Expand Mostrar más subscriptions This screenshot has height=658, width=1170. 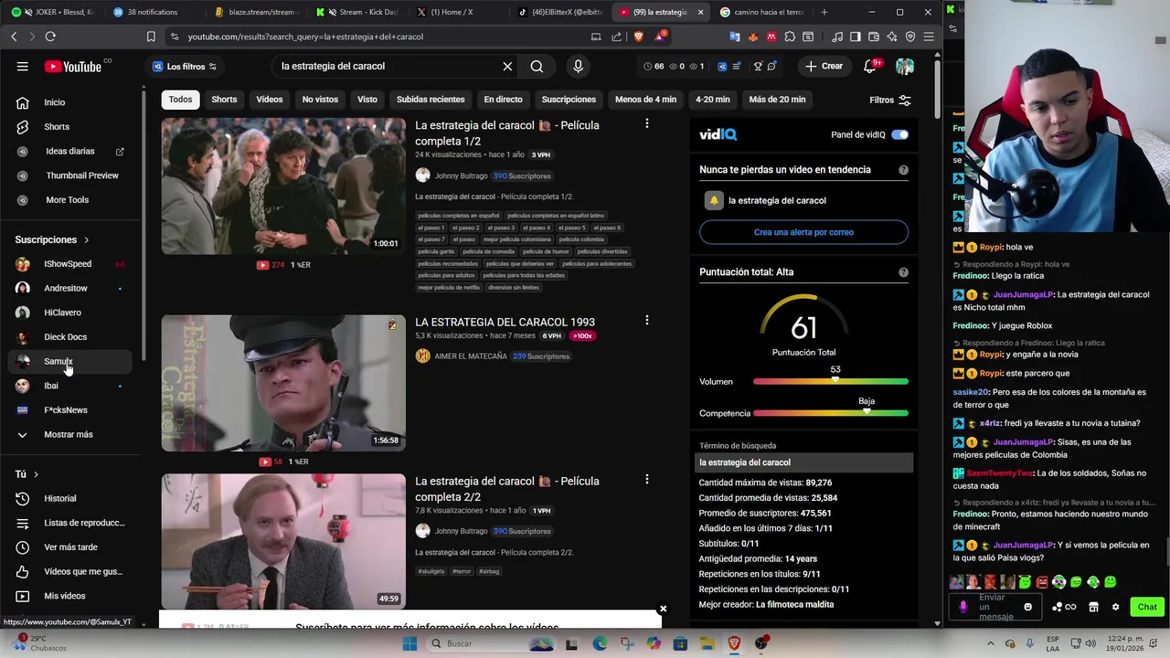pyautogui.click(x=71, y=434)
